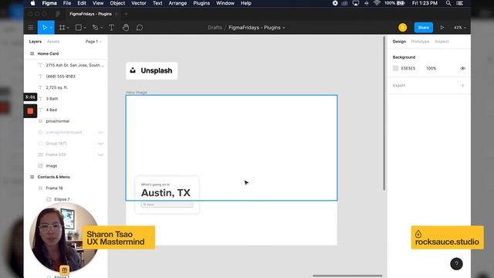Screen dimensions: 494x278
Task: Expand the Frame tool options arrow
Action: pos(68,28)
